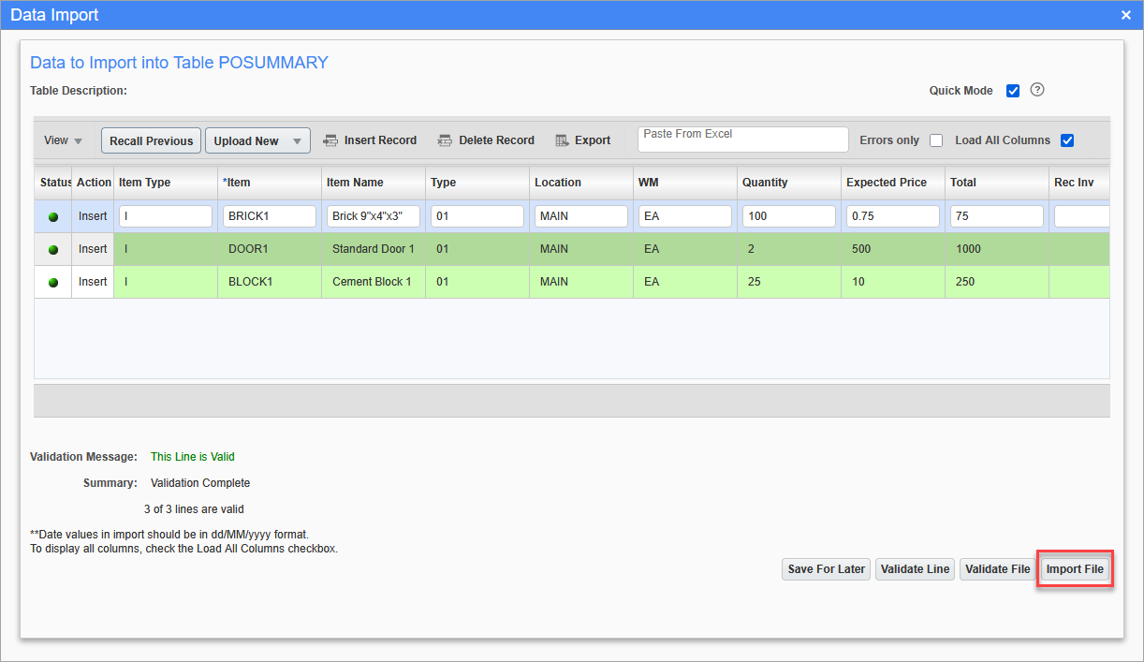Image resolution: width=1144 pixels, height=662 pixels.
Task: Click green status dot in BRICK1 row
Action: pyautogui.click(x=53, y=216)
